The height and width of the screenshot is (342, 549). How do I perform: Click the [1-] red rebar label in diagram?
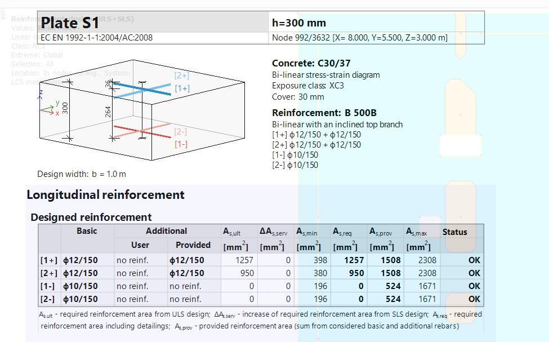click(x=180, y=144)
